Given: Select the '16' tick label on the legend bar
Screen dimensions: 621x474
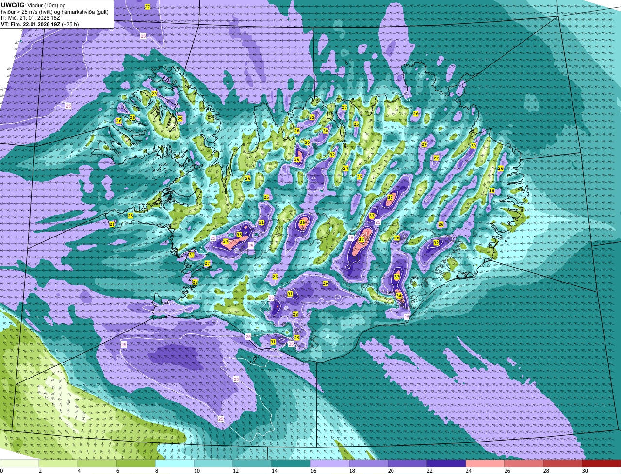Looking at the screenshot, I should point(314,471).
